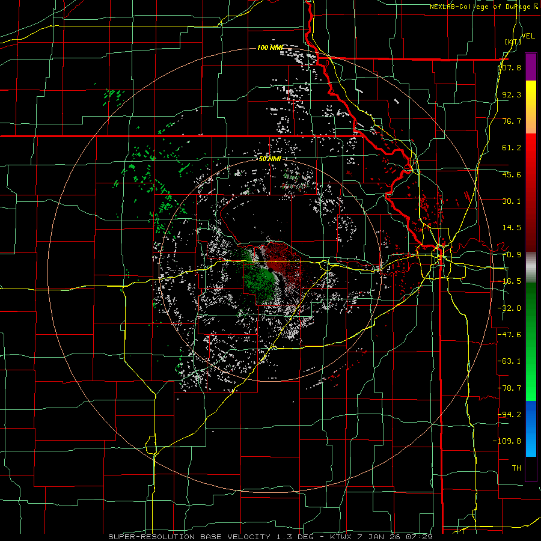Select the 92.3 value on velocity scale
Image resolution: width=541 pixels, height=541 pixels.
pos(512,94)
